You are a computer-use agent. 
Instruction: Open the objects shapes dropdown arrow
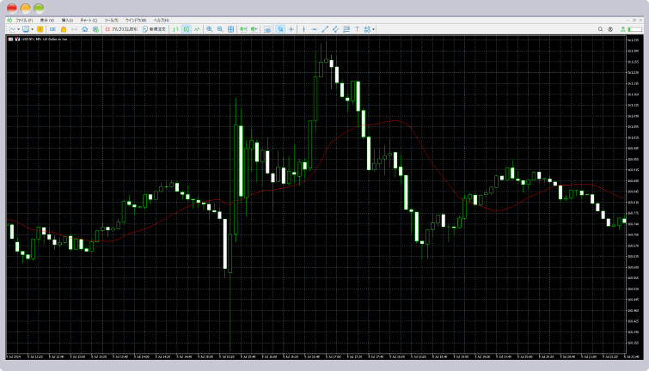click(372, 29)
